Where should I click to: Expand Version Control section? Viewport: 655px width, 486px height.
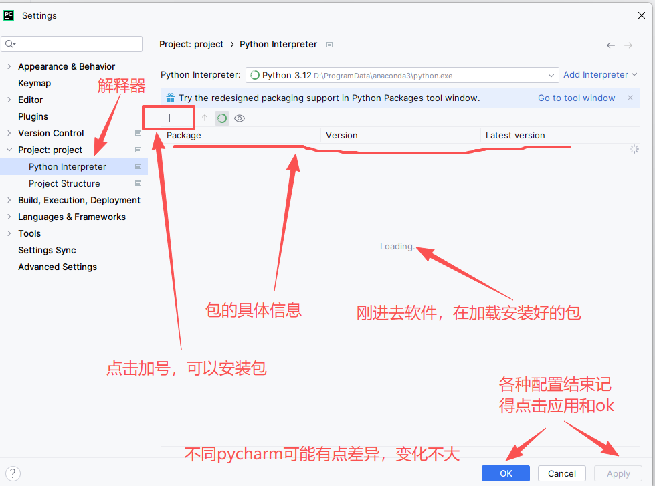point(9,133)
